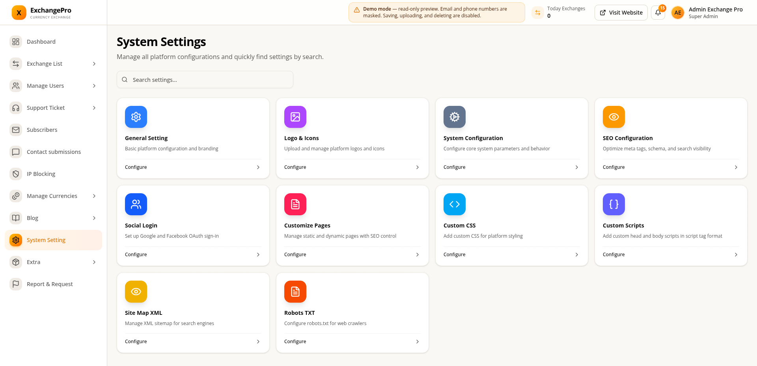Click the General Setting card arrow chevron
The height and width of the screenshot is (366, 757).
click(258, 167)
